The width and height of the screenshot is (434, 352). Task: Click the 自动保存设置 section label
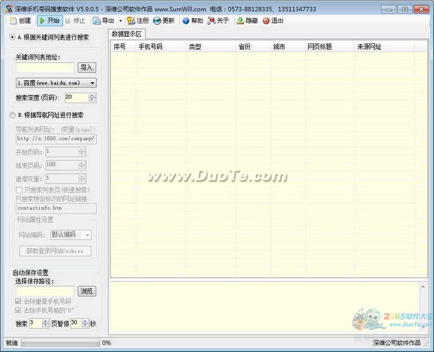[x=30, y=273]
